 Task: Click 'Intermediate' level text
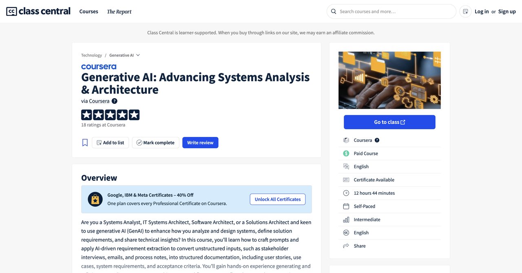pyautogui.click(x=367, y=220)
